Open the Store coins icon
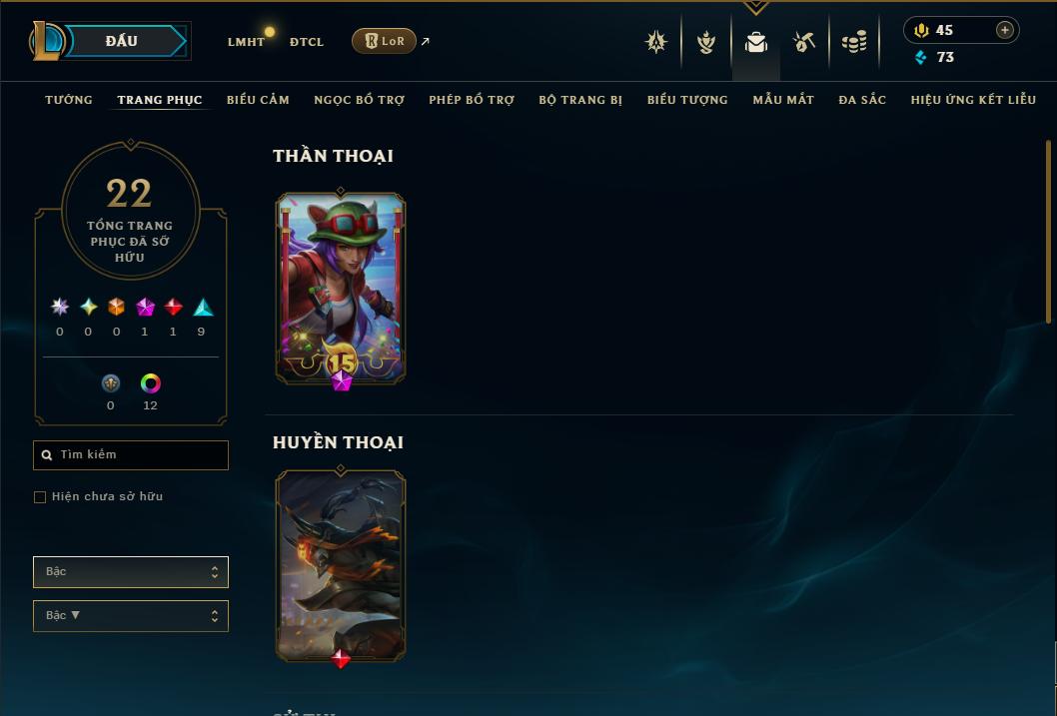1057x716 pixels. point(854,42)
